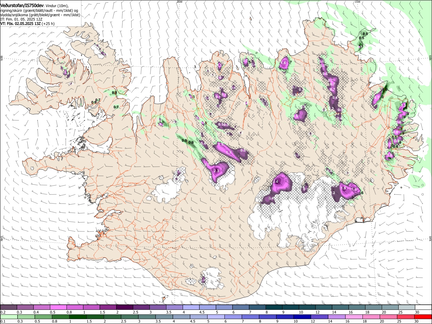Click the 'IT: Fim. 01. 05. 2025 12Z' line

coord(22,19)
